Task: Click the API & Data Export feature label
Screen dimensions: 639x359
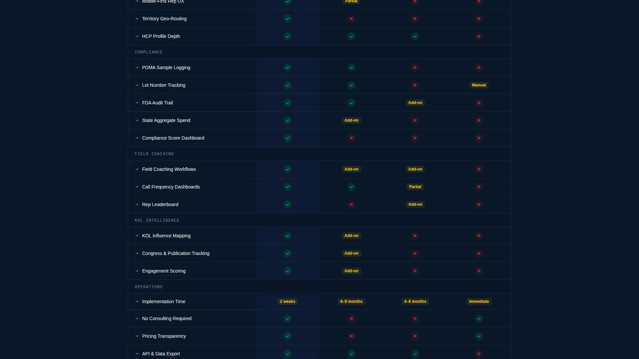Action: click(x=161, y=354)
